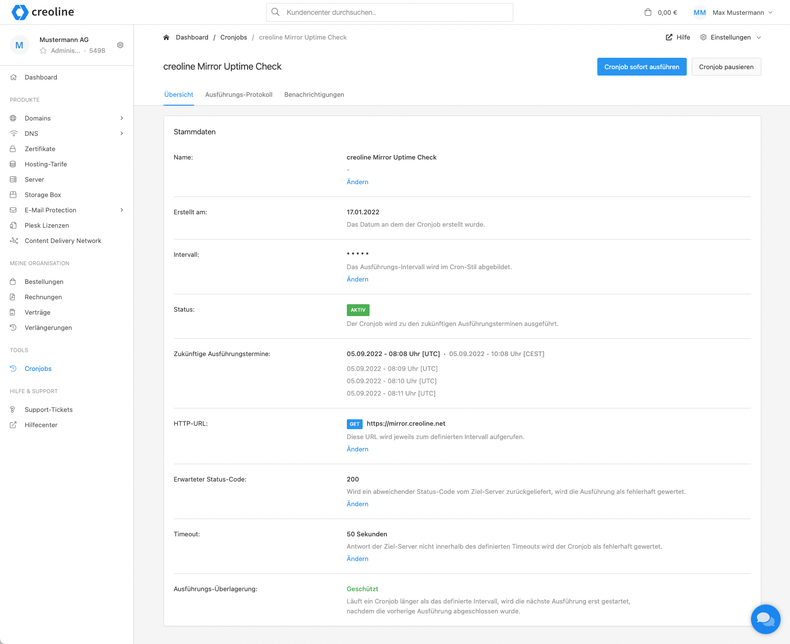Click the Dashboard home icon in sidebar
Viewport: 790px width, 644px height.
[x=13, y=77]
